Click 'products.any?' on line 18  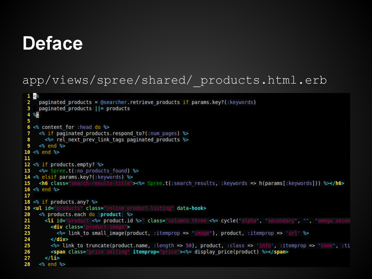(70, 202)
